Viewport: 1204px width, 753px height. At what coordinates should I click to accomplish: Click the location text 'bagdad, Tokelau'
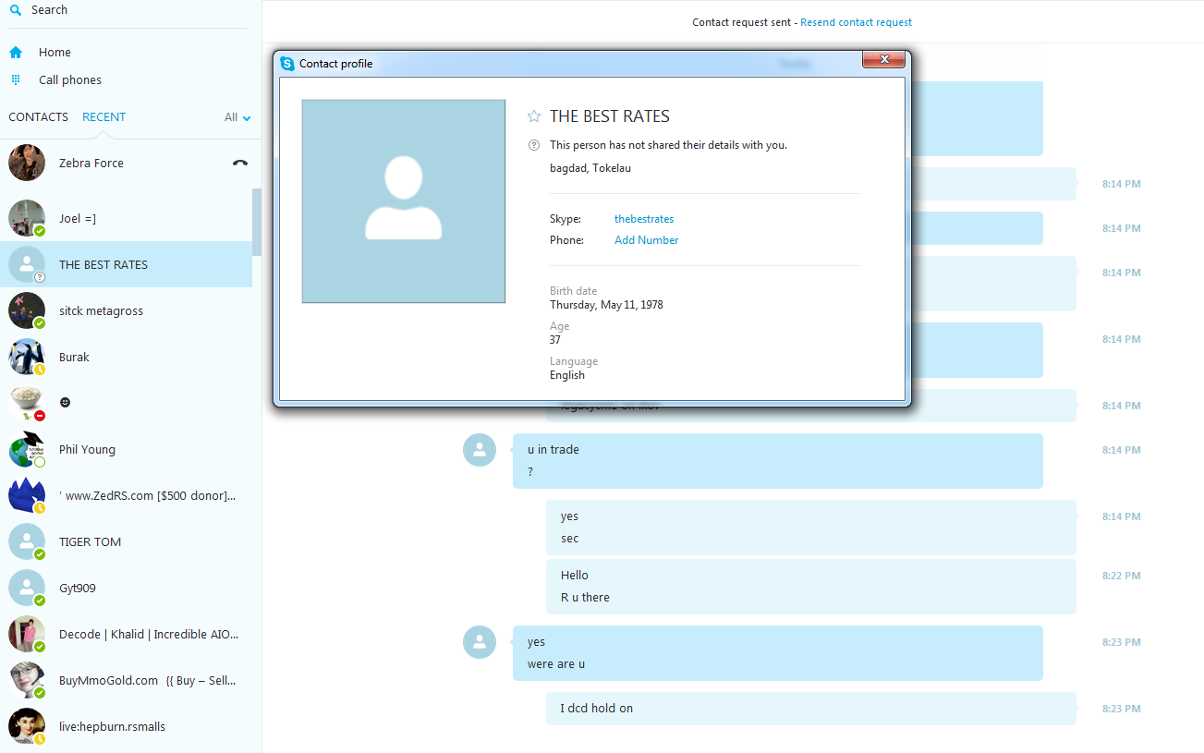point(590,168)
